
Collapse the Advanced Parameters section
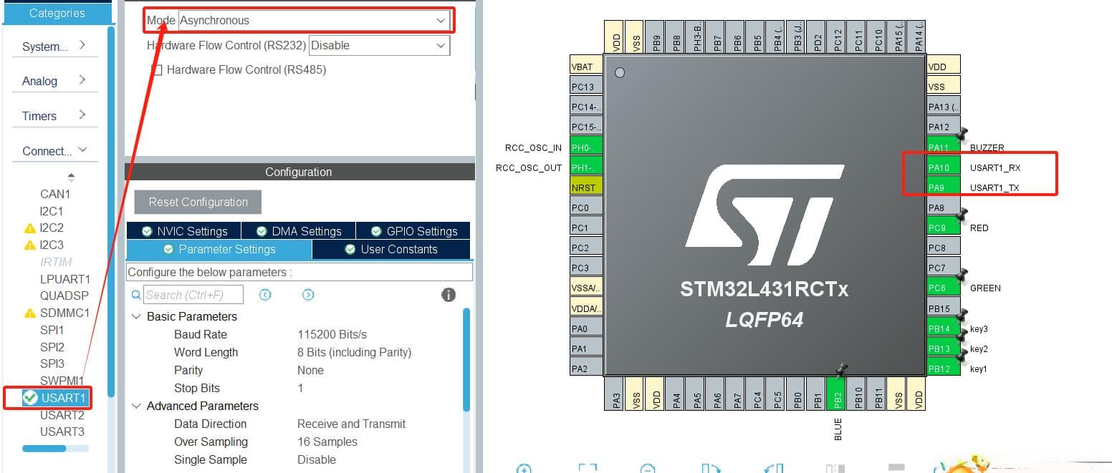(136, 406)
